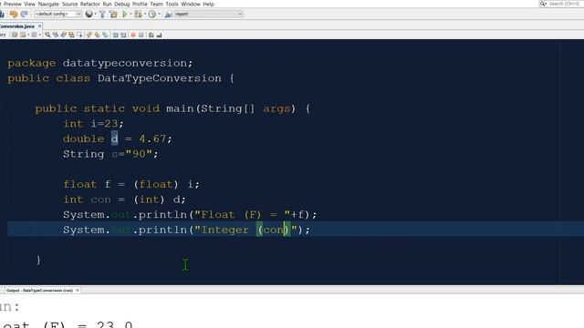The height and width of the screenshot is (328, 584).
Task: Click the Profile Project clock icon
Action: tap(152, 15)
